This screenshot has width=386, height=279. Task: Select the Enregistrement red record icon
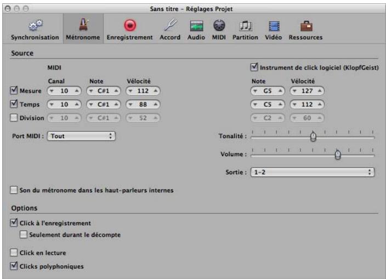(x=130, y=25)
